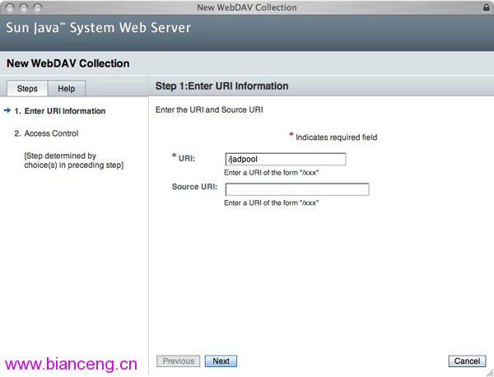Screen dimensions: 494x377
Task: Close the window with the first title-bar button
Action: tap(10, 7)
